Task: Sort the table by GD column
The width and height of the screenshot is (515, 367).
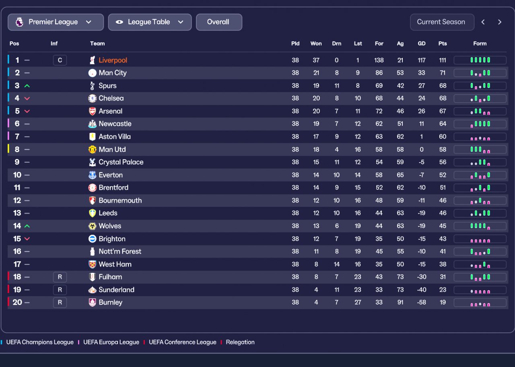Action: point(421,43)
